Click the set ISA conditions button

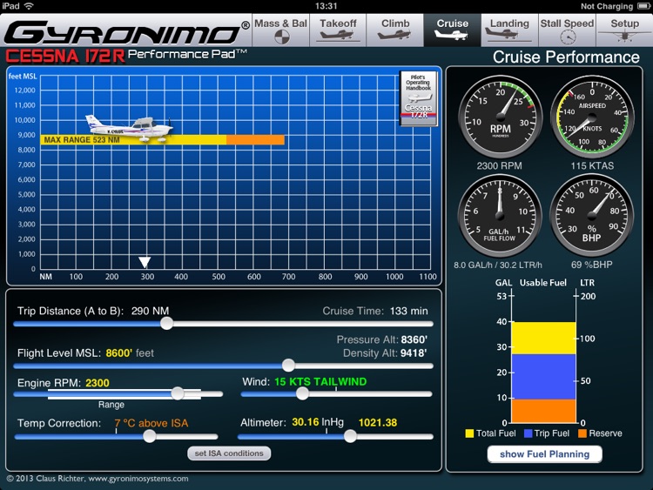click(x=229, y=453)
